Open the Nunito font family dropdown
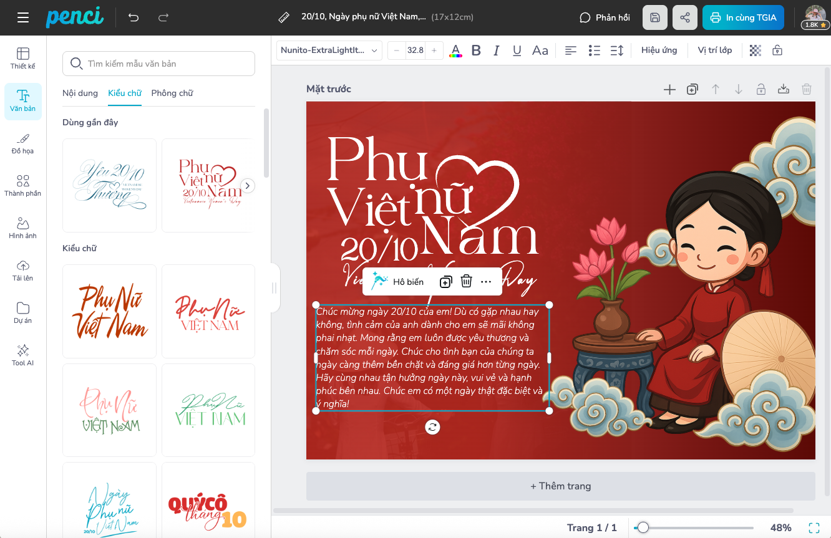The height and width of the screenshot is (538, 831). click(329, 50)
